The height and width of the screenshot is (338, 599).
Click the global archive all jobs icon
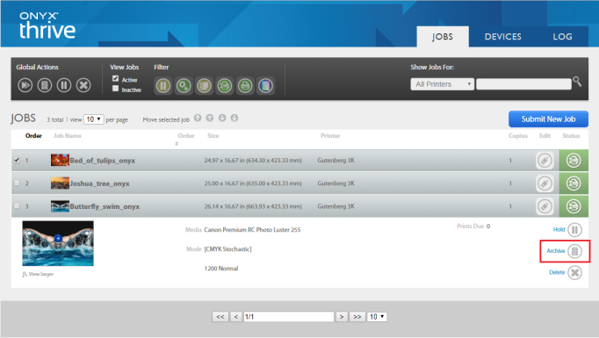pos(45,85)
